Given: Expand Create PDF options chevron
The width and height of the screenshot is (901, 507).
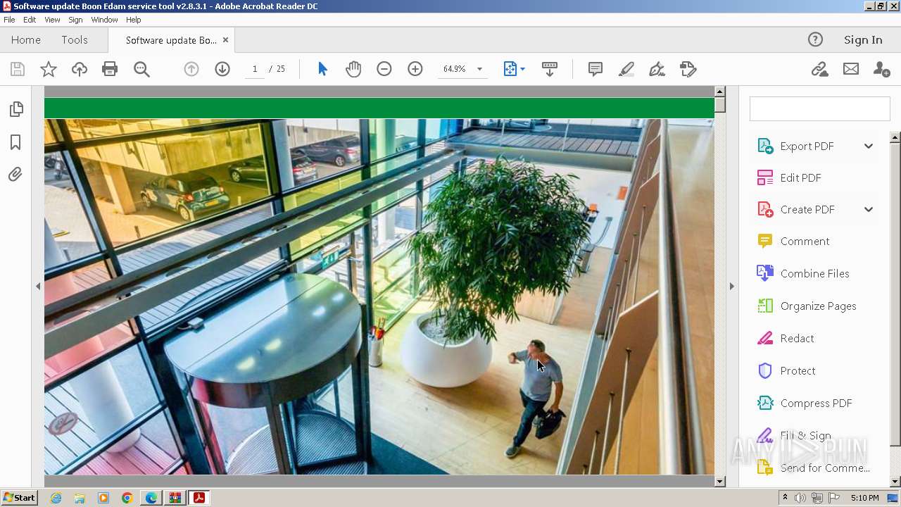Looking at the screenshot, I should coord(869,210).
